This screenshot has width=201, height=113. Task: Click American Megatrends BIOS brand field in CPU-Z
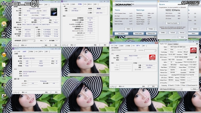click(41, 72)
